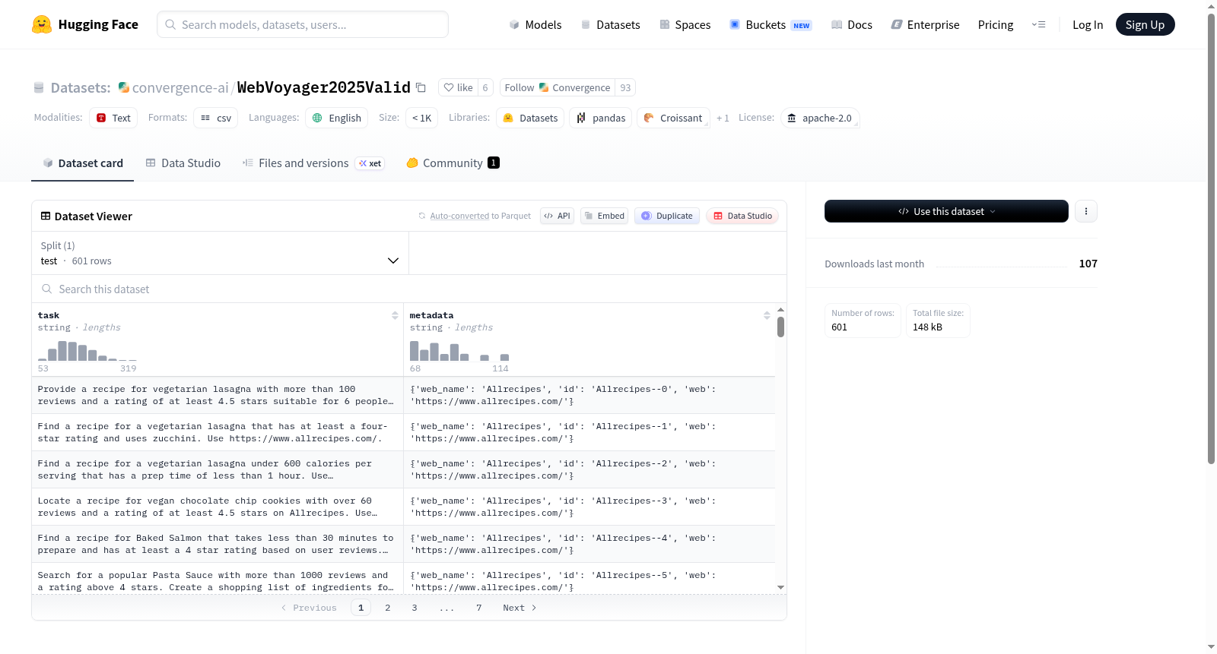Expand the Split test dropdown
Viewport: 1217px width, 654px height.
[220, 253]
